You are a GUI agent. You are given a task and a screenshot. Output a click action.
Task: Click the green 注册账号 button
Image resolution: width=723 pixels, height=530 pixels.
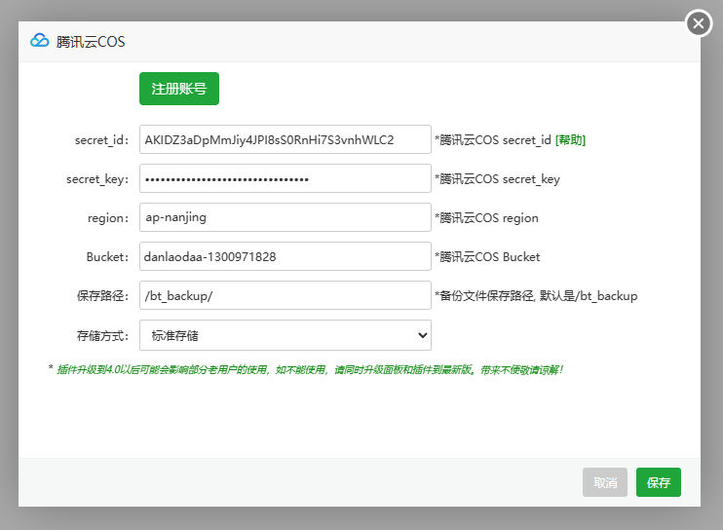pos(179,89)
